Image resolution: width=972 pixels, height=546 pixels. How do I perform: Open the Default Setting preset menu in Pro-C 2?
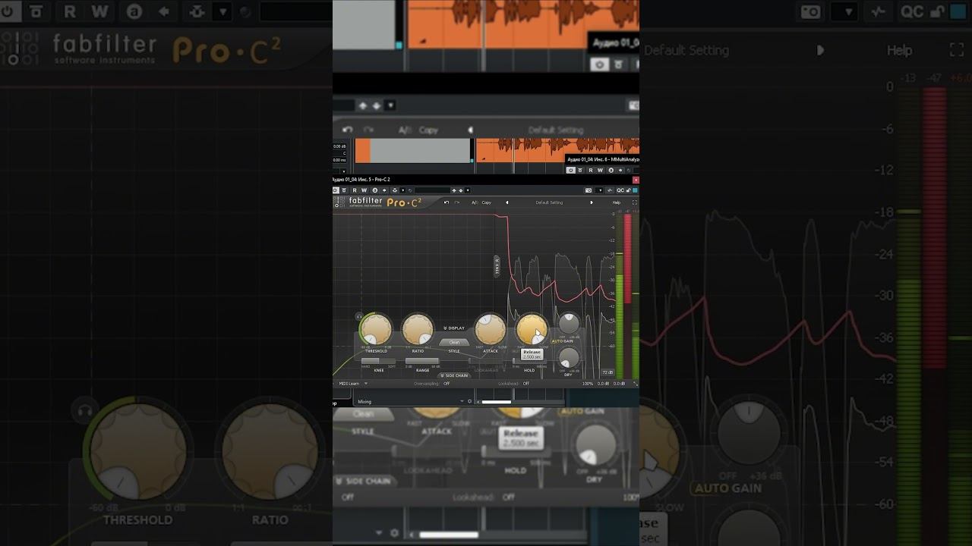549,202
